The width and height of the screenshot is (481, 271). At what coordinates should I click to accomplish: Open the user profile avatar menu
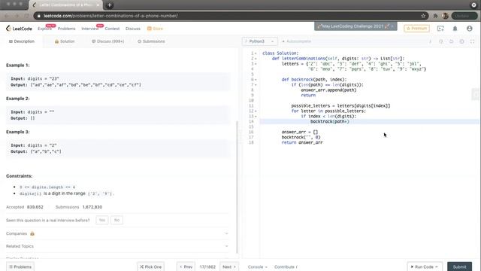pos(469,29)
